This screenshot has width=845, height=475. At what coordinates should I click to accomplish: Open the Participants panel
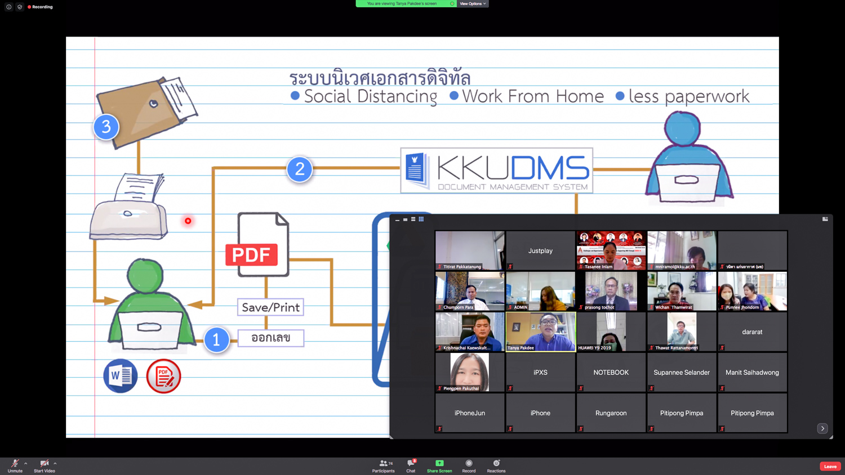[x=383, y=466]
